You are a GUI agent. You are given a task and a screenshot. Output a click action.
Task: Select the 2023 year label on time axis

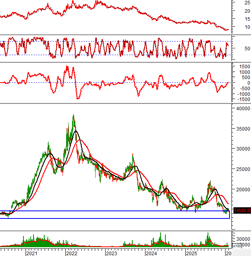pos(111,253)
